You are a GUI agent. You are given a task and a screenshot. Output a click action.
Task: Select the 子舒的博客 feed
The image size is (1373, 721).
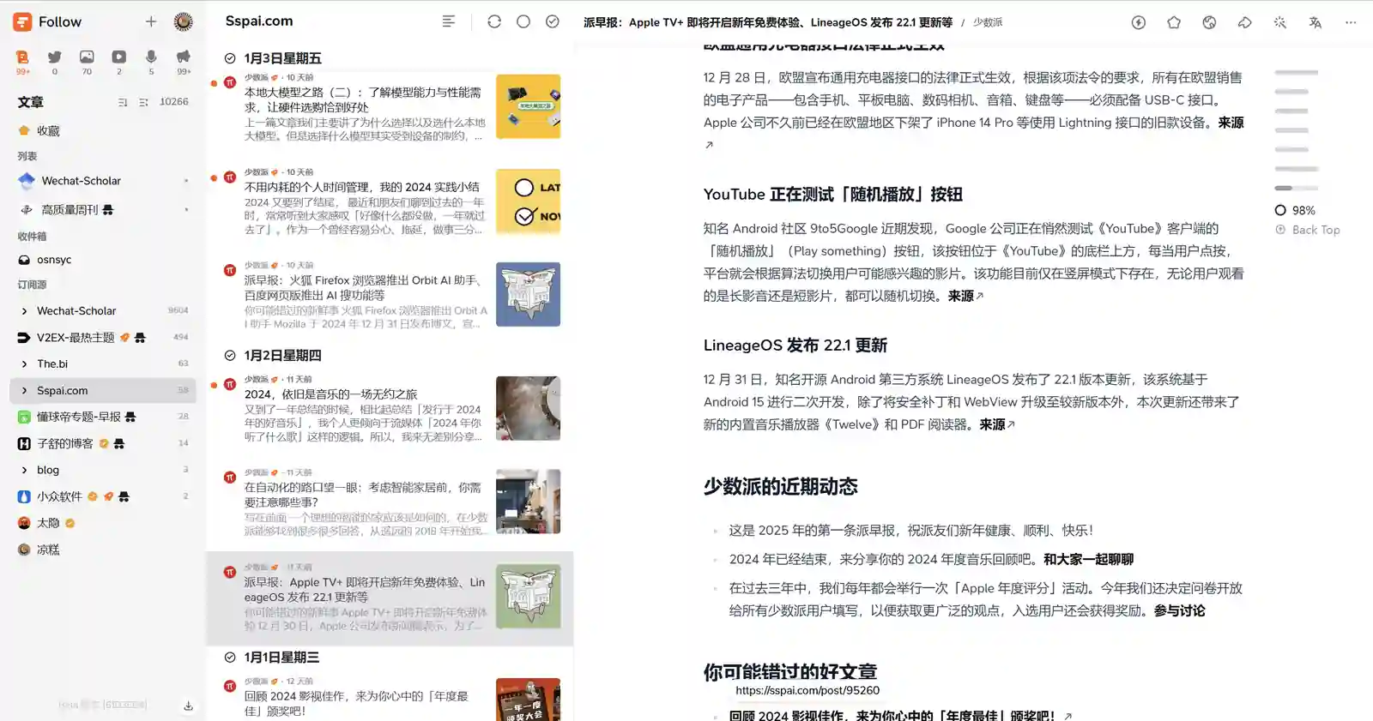point(103,443)
